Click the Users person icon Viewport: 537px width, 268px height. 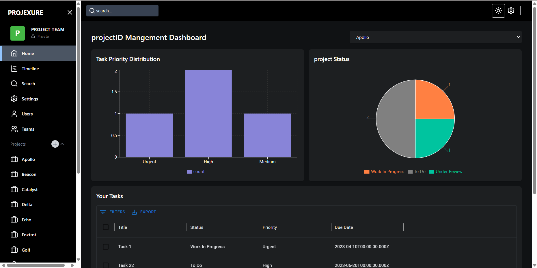pos(14,114)
